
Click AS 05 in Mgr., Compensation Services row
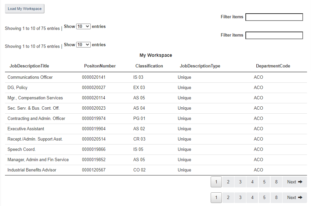point(139,98)
